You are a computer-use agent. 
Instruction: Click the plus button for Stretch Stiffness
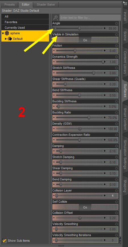click(105, 73)
